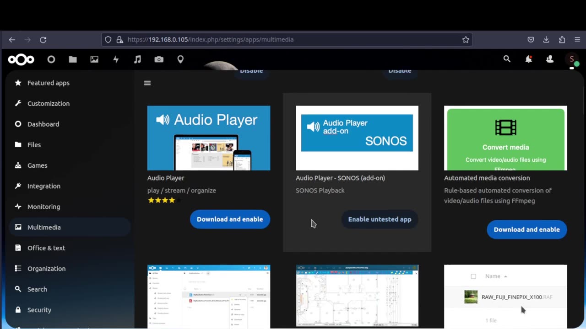The image size is (586, 329).
Task: Click the Audio Player app title
Action: pos(166,178)
